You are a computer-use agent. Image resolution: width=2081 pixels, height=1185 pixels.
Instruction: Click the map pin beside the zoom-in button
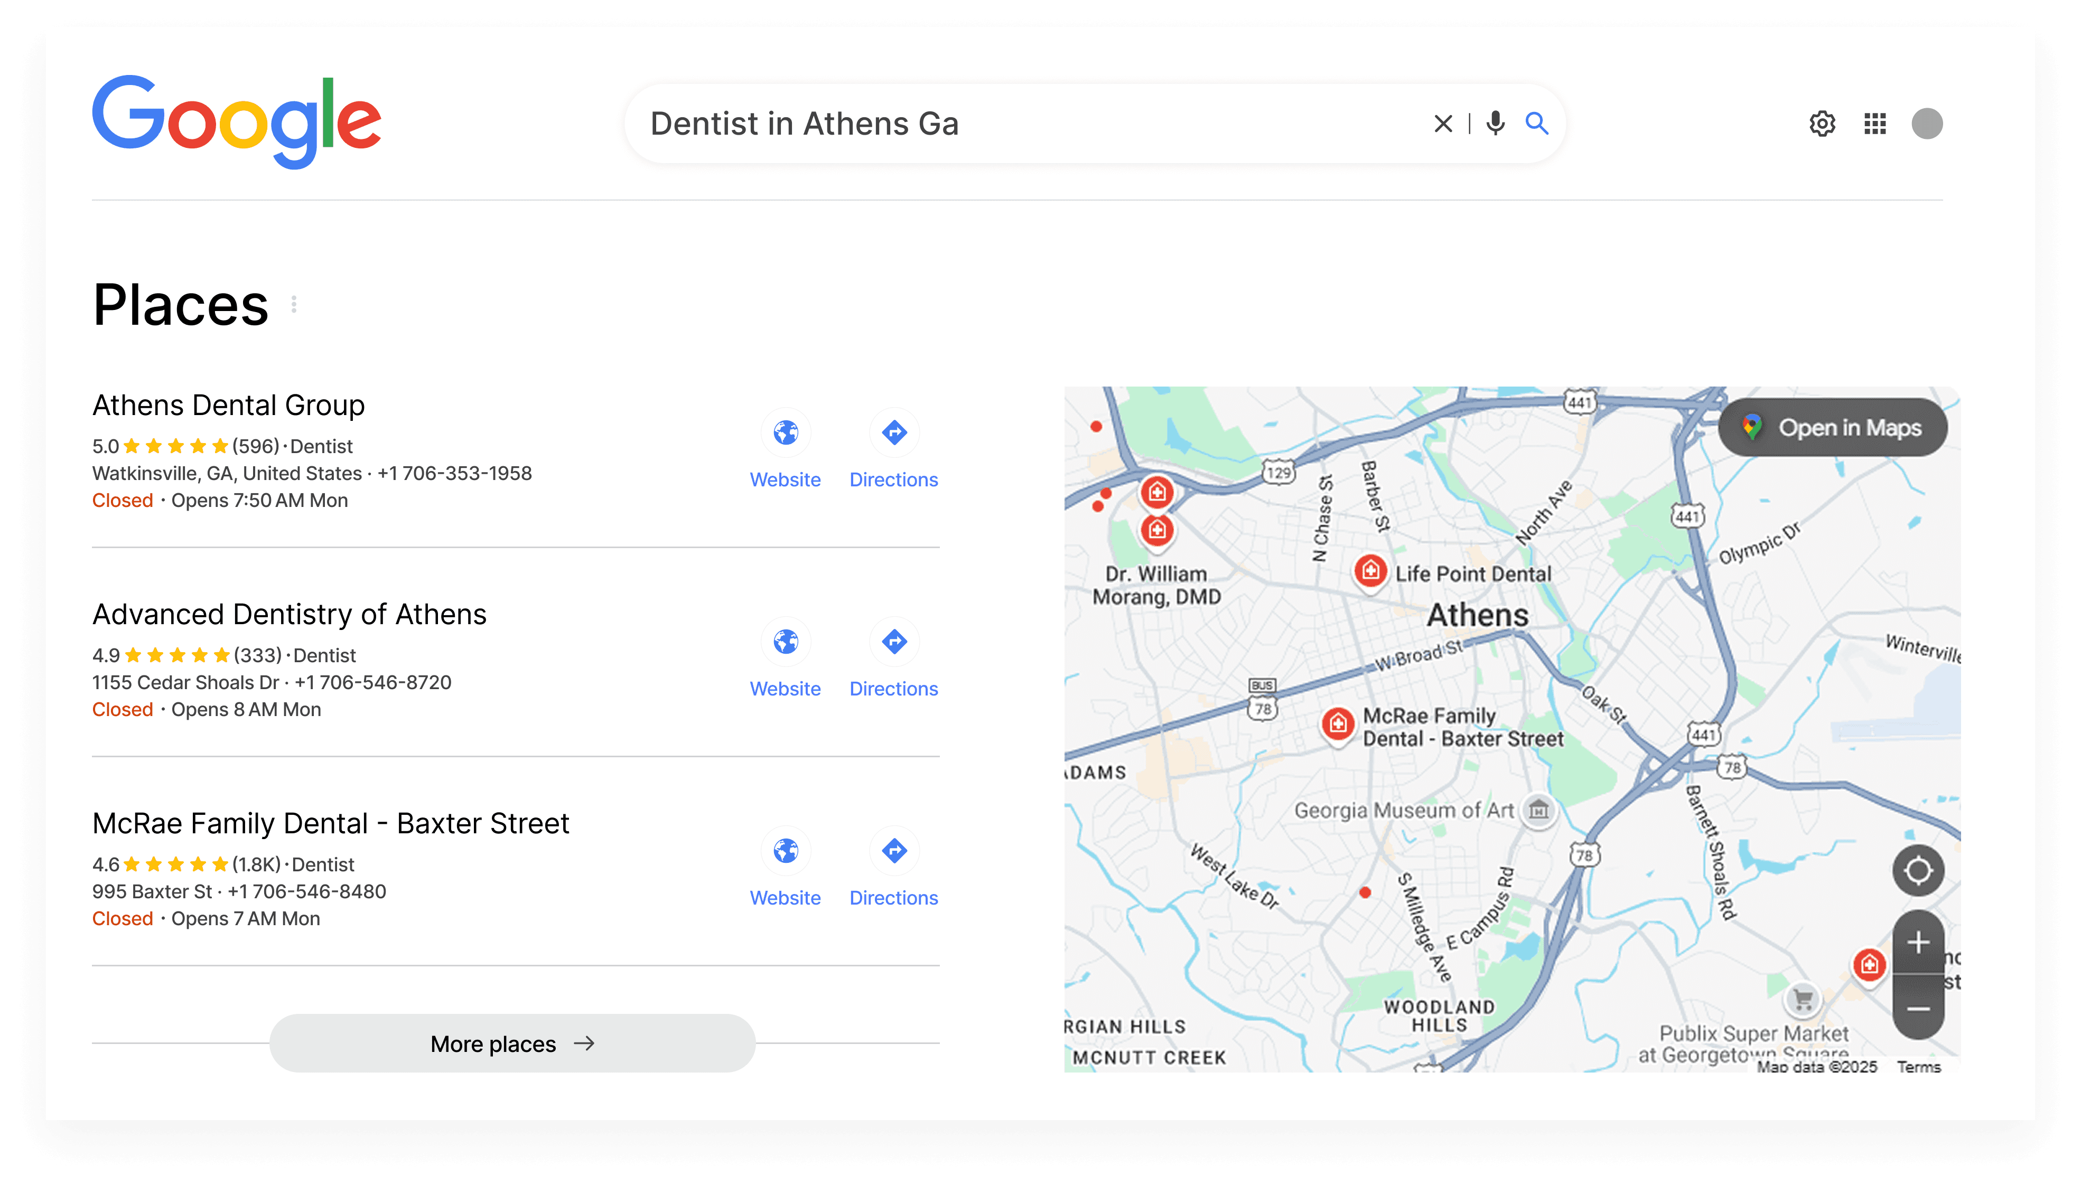tap(1869, 965)
